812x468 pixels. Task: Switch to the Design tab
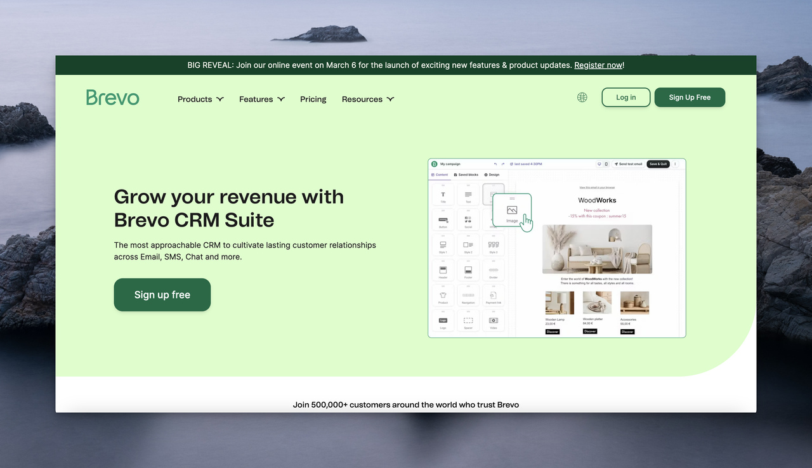point(492,174)
